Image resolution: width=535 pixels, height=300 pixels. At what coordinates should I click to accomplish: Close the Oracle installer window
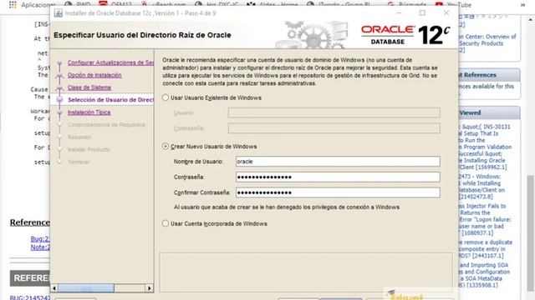coord(446,13)
